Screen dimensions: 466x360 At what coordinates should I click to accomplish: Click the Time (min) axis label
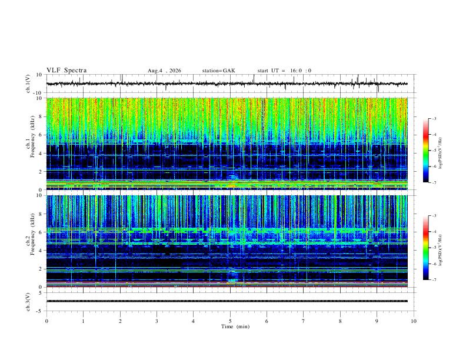click(235, 326)
